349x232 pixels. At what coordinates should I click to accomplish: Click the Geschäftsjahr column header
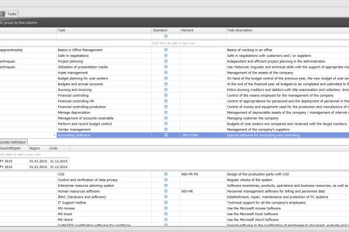(x=13, y=148)
